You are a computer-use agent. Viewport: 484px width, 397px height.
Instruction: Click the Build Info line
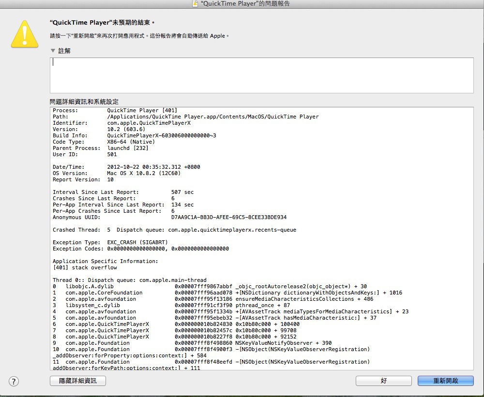pyautogui.click(x=134, y=135)
